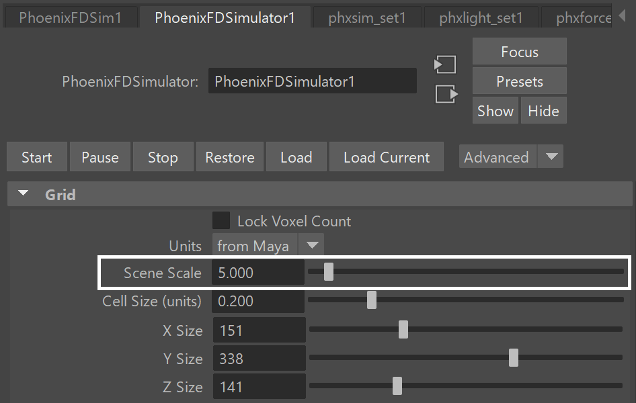Click the Hide button
The width and height of the screenshot is (636, 403).
pyautogui.click(x=543, y=110)
